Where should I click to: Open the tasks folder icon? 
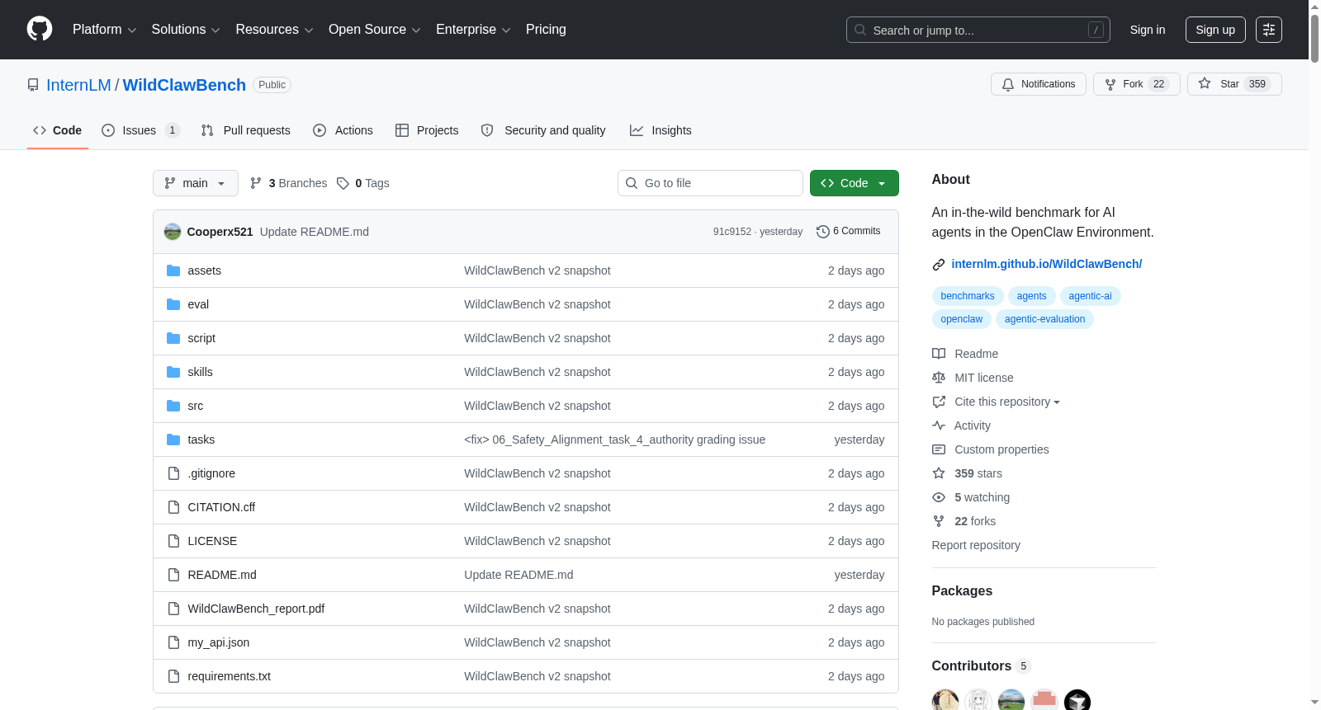[x=173, y=440]
